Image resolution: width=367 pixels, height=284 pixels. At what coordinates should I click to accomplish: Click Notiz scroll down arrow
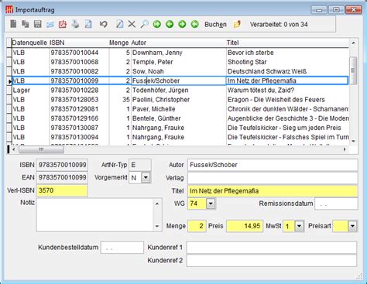(157, 227)
